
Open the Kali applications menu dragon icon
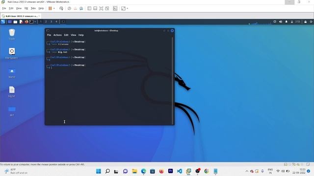pyautogui.click(x=3, y=22)
